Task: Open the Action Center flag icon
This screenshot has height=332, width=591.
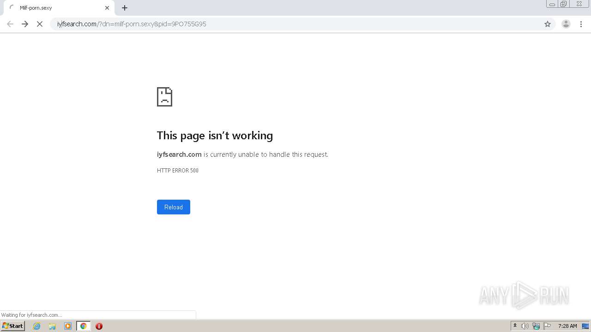Action: pyautogui.click(x=547, y=326)
